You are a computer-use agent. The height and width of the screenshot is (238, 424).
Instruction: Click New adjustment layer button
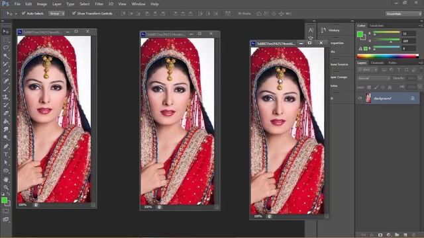coord(389,235)
